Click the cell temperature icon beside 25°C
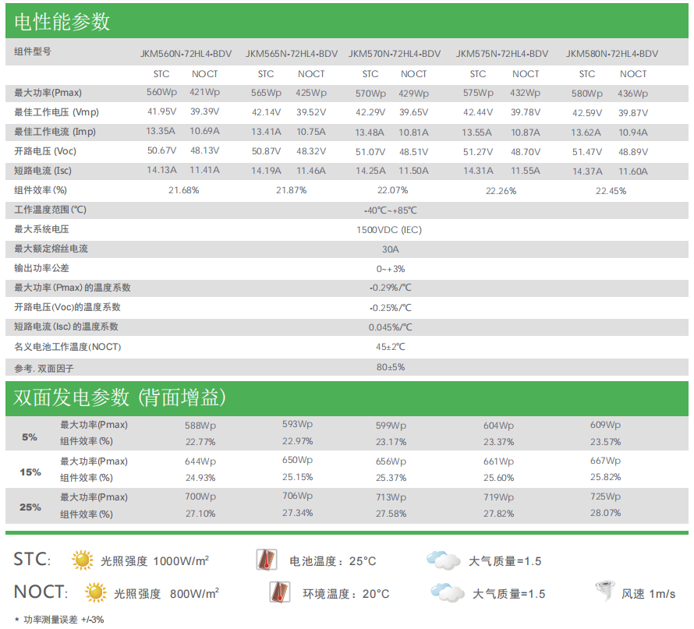This screenshot has height=629, width=694. point(267,560)
